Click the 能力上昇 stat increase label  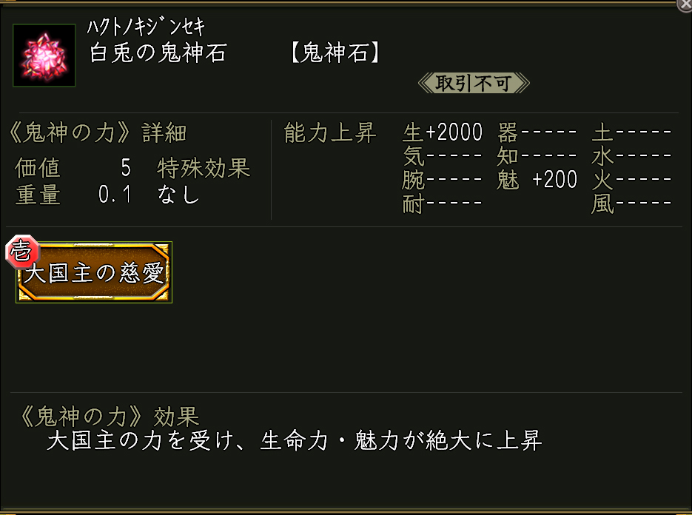pos(330,133)
